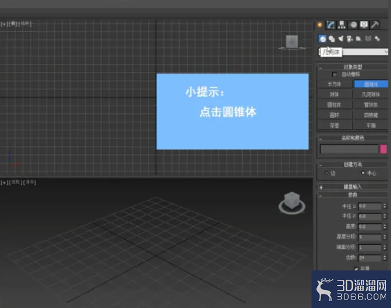The height and width of the screenshot is (308, 391).
Task: Click the 高度 value field
Action: tap(370, 227)
